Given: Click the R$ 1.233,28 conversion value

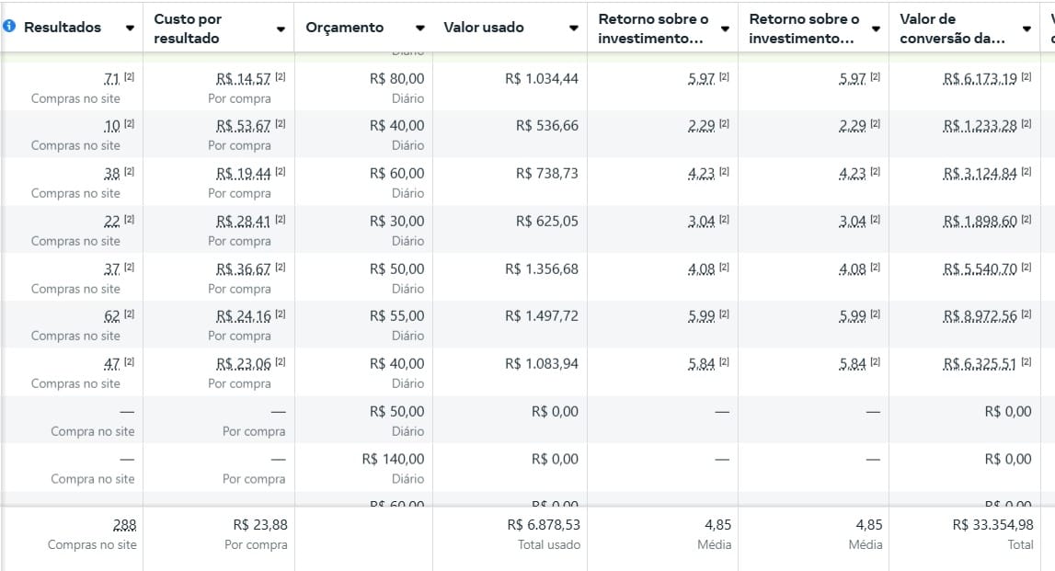Looking at the screenshot, I should coord(980,126).
